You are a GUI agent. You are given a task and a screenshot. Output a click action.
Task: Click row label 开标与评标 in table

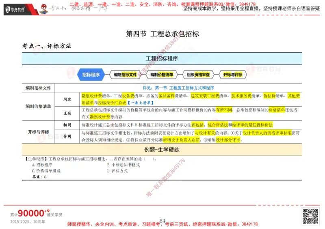38,132
